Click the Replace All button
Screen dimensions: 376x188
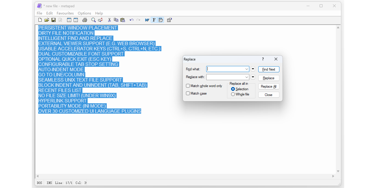[268, 86]
